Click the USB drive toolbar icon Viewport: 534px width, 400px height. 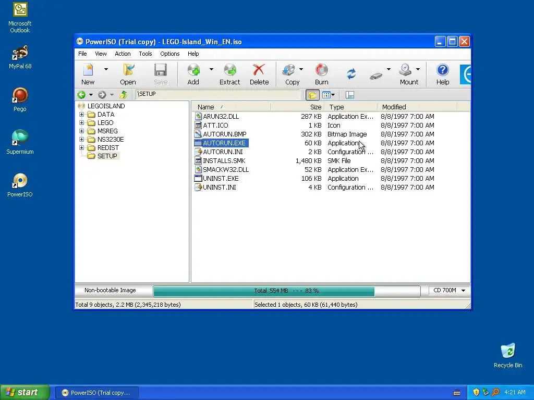(x=376, y=76)
